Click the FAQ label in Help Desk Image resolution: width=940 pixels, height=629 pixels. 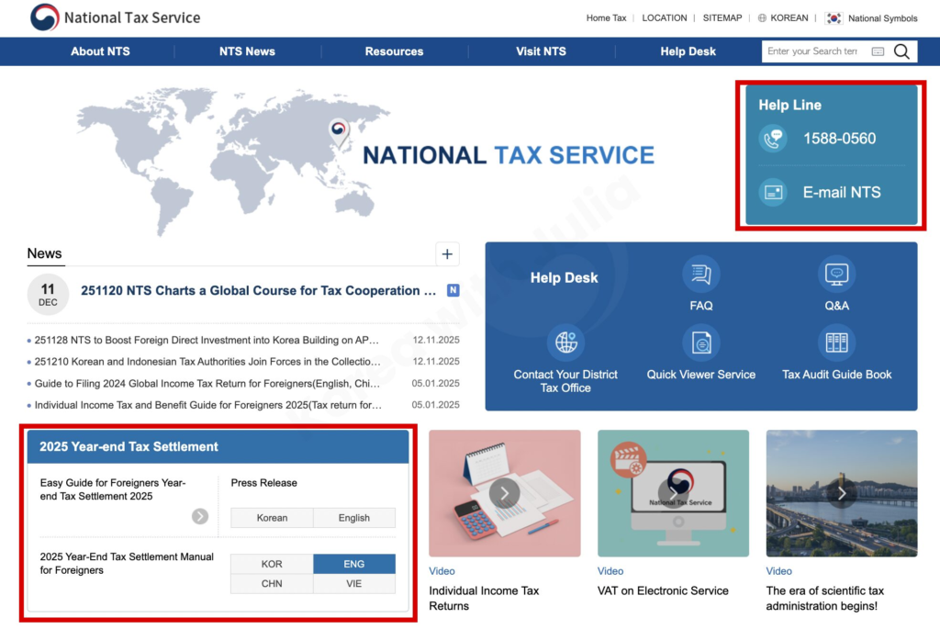pyautogui.click(x=700, y=306)
